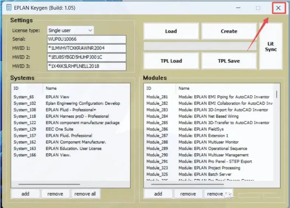Click the Serial input field
Screen dimensions: 290x208
point(87,39)
